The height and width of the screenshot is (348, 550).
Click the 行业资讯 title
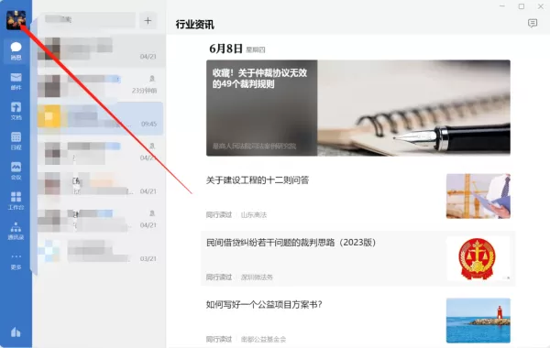(194, 25)
